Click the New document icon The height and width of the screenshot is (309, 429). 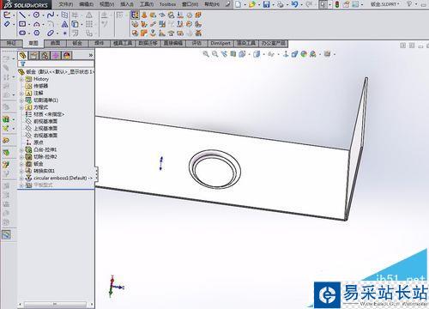[238, 4]
